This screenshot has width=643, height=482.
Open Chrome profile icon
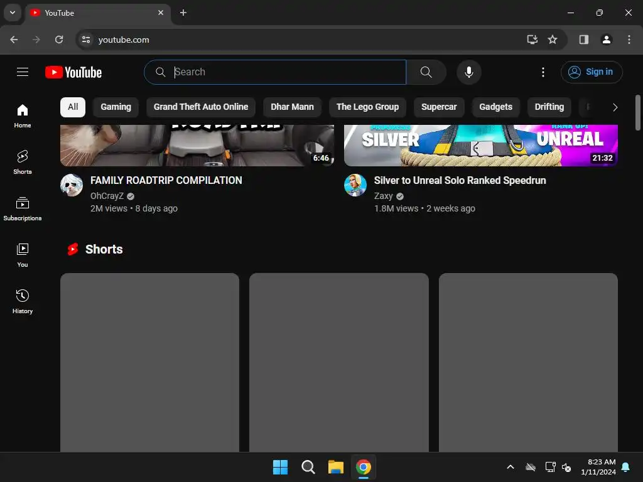(x=607, y=40)
